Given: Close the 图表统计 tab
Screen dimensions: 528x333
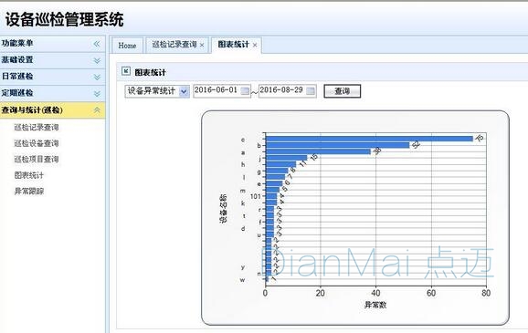Looking at the screenshot, I should pyautogui.click(x=255, y=45).
